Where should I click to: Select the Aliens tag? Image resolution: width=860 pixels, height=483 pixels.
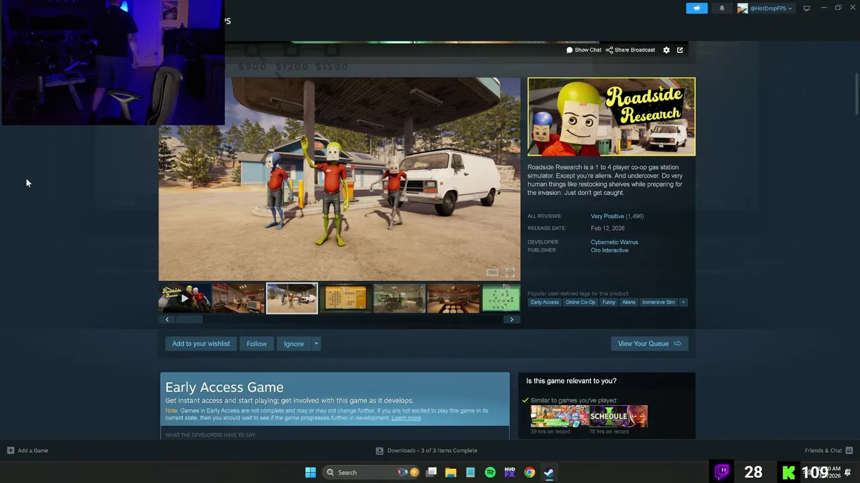tap(628, 303)
